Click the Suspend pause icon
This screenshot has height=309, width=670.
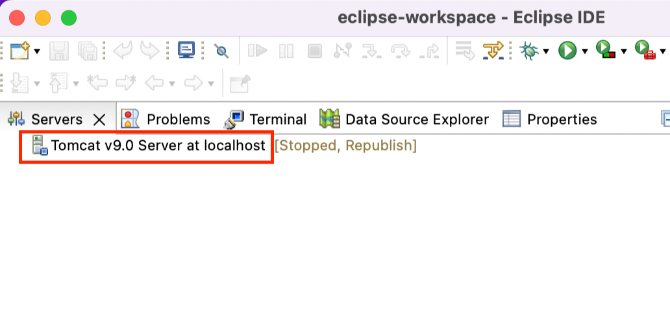click(286, 51)
